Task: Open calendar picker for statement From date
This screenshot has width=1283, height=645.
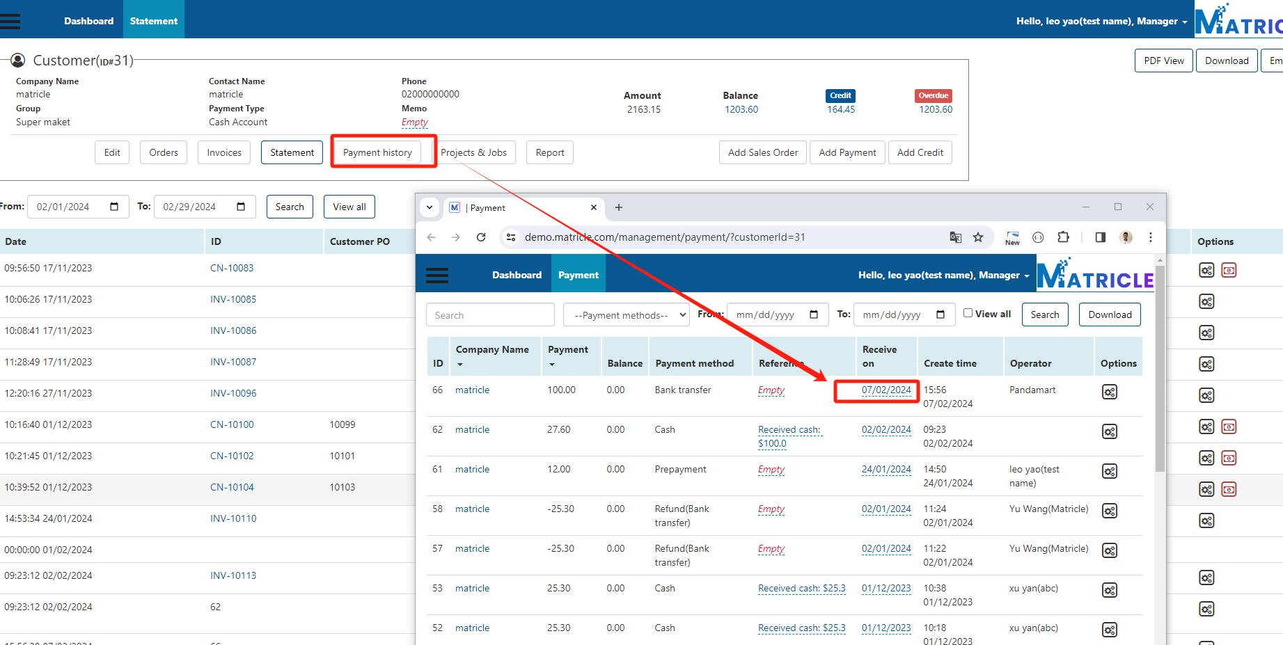Action: pos(115,207)
